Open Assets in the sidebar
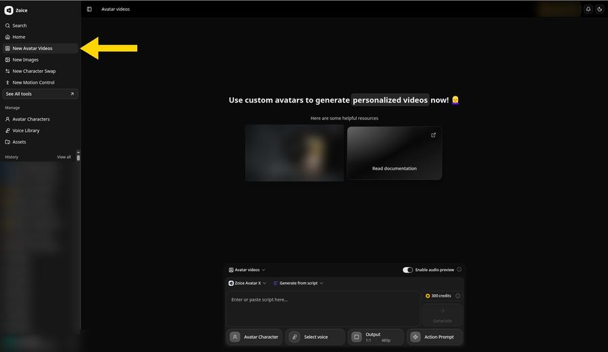This screenshot has width=608, height=352. (x=41, y=142)
